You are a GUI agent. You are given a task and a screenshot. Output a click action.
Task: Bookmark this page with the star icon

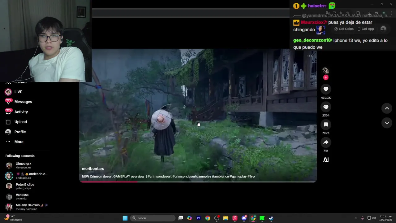coord(348,13)
